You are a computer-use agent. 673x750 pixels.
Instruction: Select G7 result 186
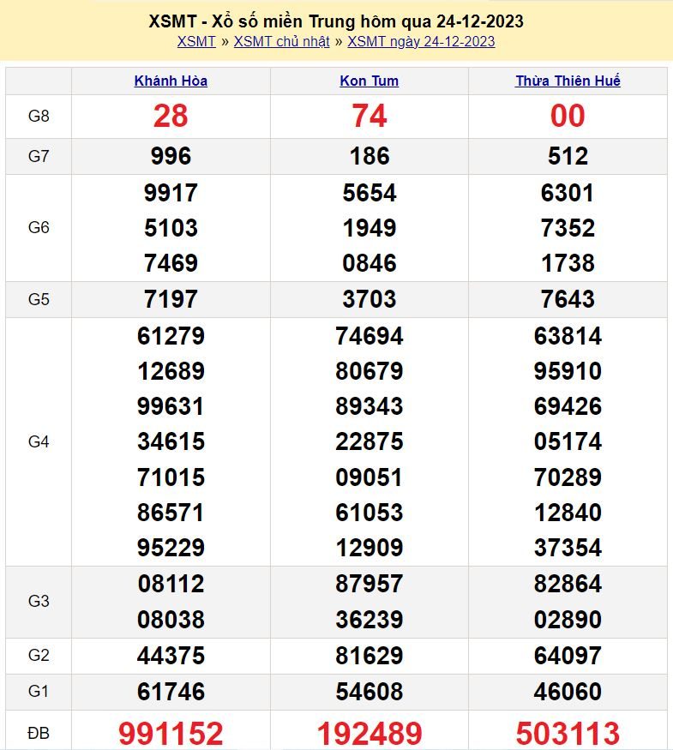coord(369,156)
